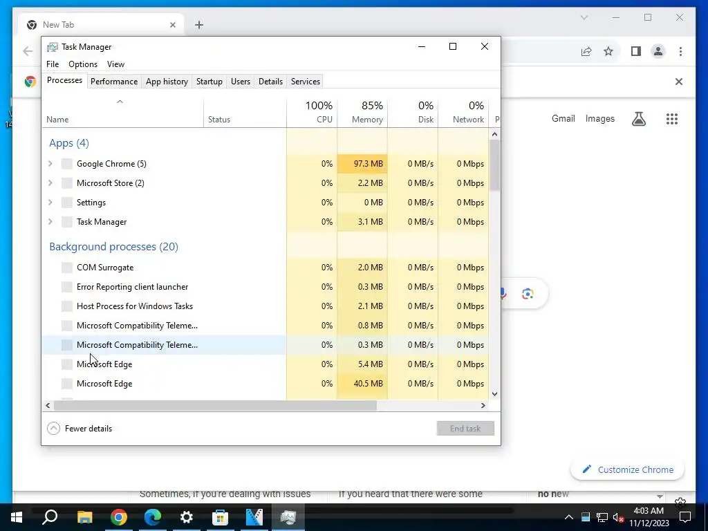Switch to the Performance tab
The height and width of the screenshot is (531, 708).
[x=114, y=82]
